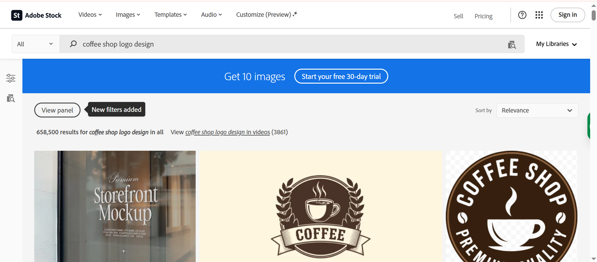This screenshot has width=597, height=262.
Task: Click the Sell link
Action: point(458,16)
